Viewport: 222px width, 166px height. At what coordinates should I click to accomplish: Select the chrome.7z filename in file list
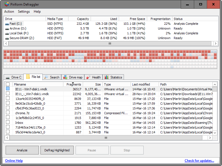(x=22, y=113)
